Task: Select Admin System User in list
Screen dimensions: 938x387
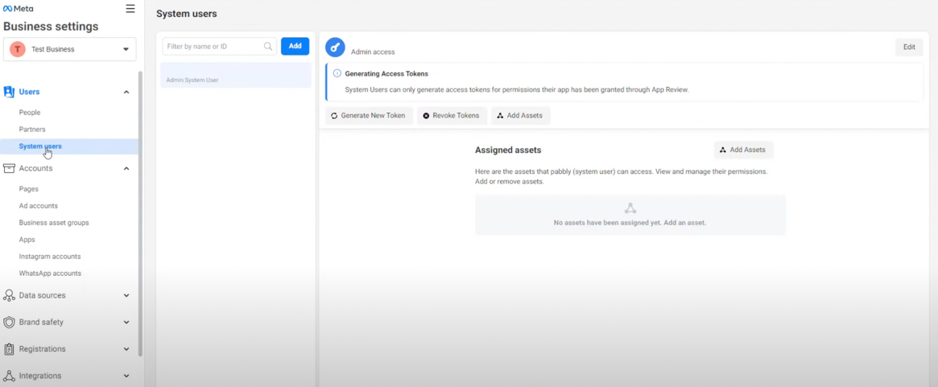Action: pos(236,76)
